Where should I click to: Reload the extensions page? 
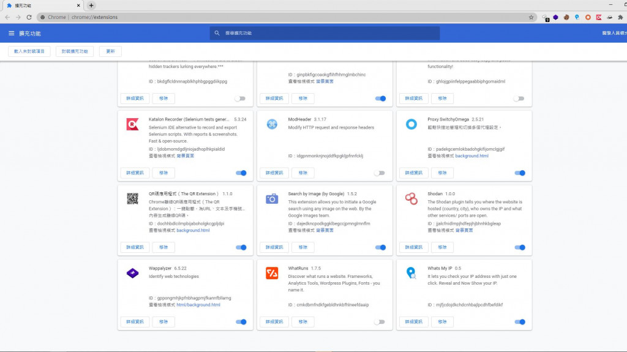tap(29, 17)
